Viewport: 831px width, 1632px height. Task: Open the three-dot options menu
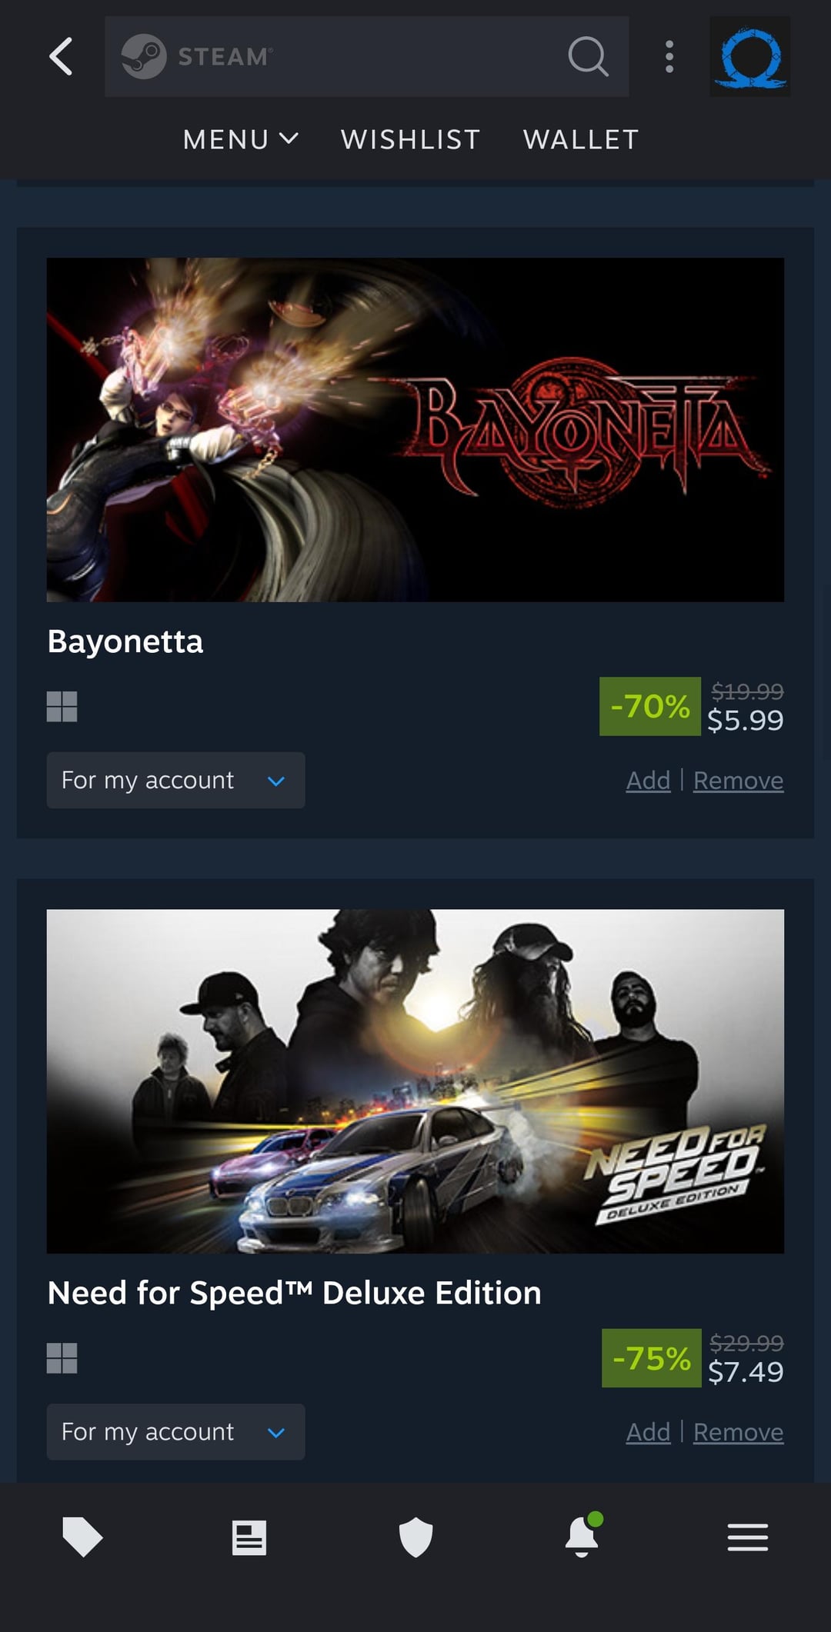pyautogui.click(x=669, y=56)
